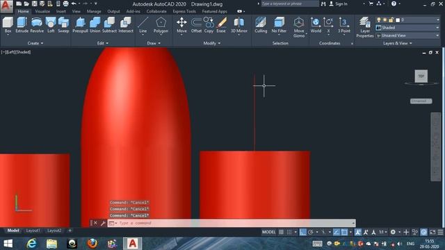Switch to Layout1 tab
The width and height of the screenshot is (445, 250).
pyautogui.click(x=33, y=231)
